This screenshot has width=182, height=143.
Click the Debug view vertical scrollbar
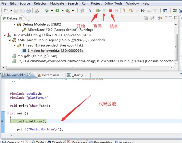(x=176, y=47)
